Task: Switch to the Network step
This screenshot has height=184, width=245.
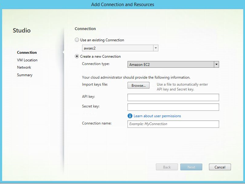Action: point(24,67)
